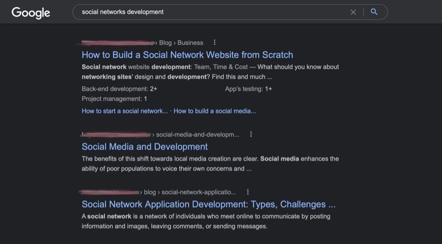Click the snippet about local media creation benefits
The width and height of the screenshot is (442, 244).
(x=210, y=164)
